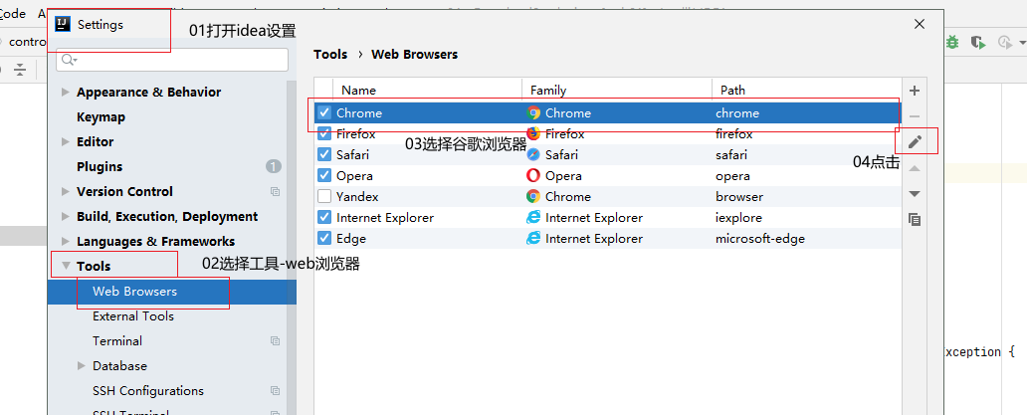Close the Settings dialog with the X
This screenshot has height=415, width=1027.
click(920, 24)
